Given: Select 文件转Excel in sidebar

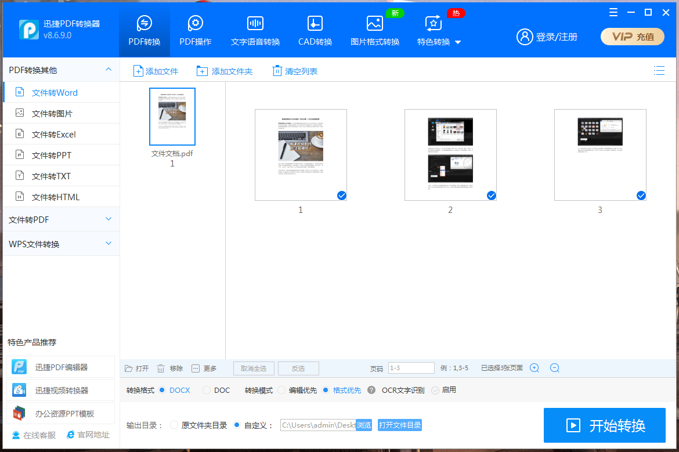Looking at the screenshot, I should pyautogui.click(x=53, y=135).
